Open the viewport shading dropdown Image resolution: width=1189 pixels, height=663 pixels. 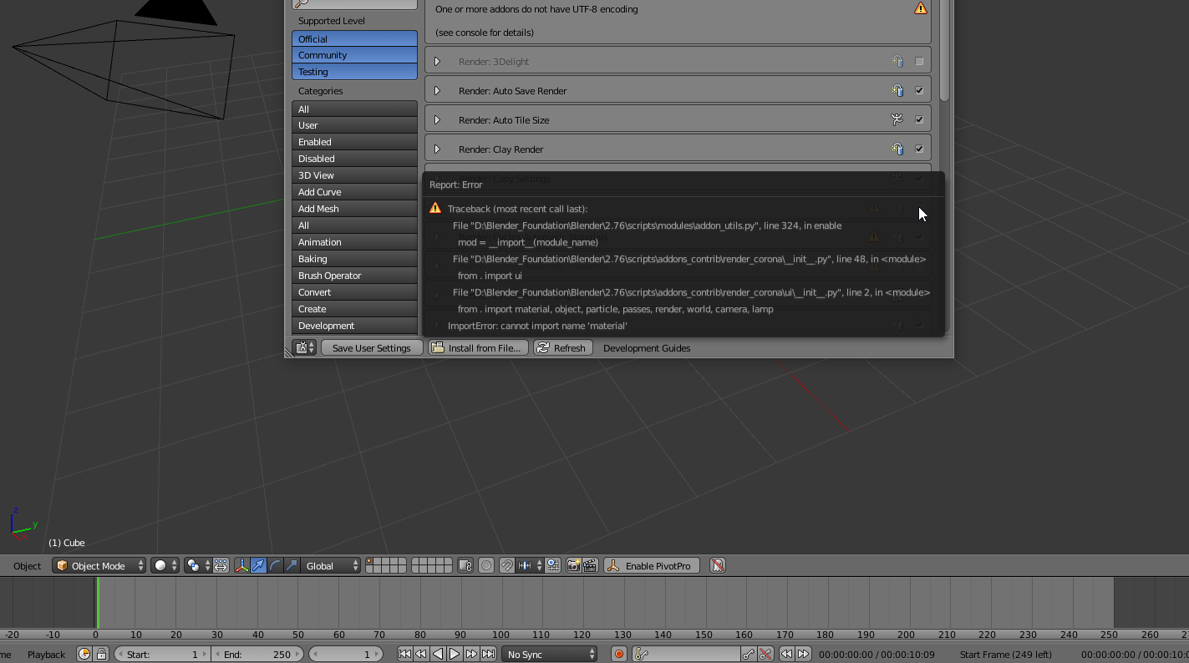(165, 565)
